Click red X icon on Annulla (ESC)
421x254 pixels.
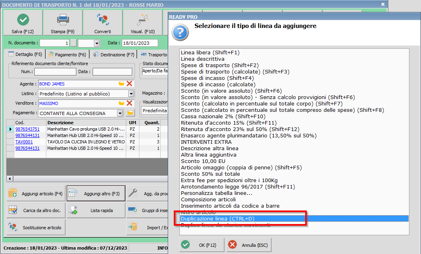(x=232, y=244)
